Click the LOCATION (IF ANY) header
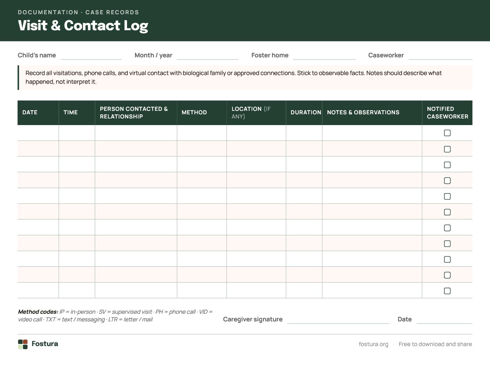Screen dimensions: 490x378 point(256,113)
